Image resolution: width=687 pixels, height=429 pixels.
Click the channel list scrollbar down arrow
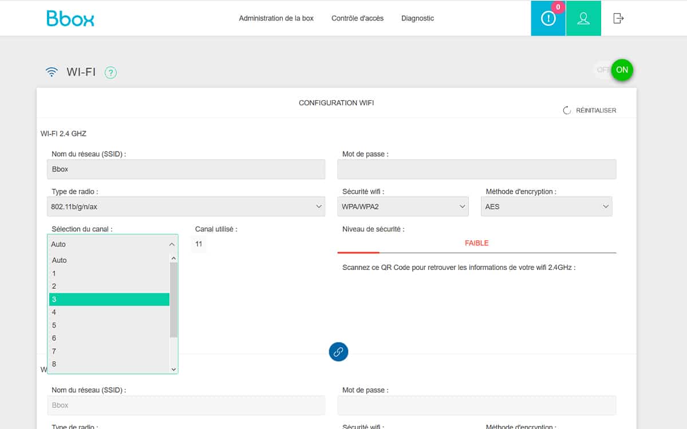click(174, 370)
